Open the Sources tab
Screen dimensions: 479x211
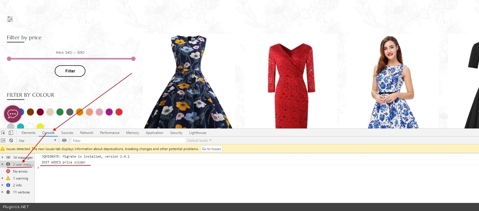[67, 133]
